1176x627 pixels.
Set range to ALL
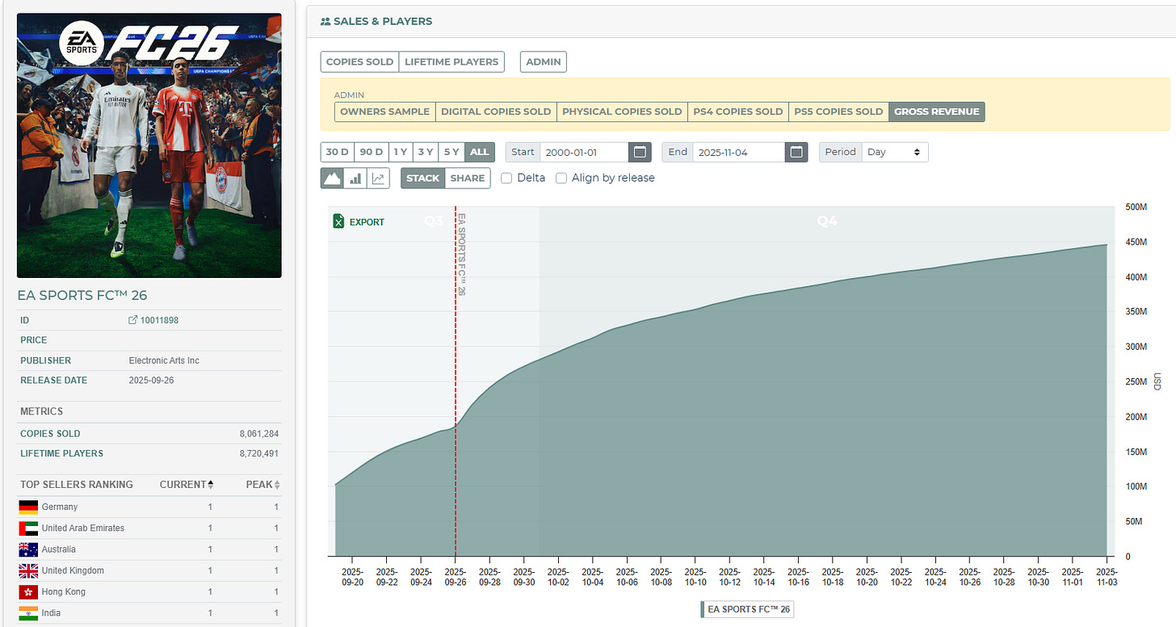(x=480, y=152)
